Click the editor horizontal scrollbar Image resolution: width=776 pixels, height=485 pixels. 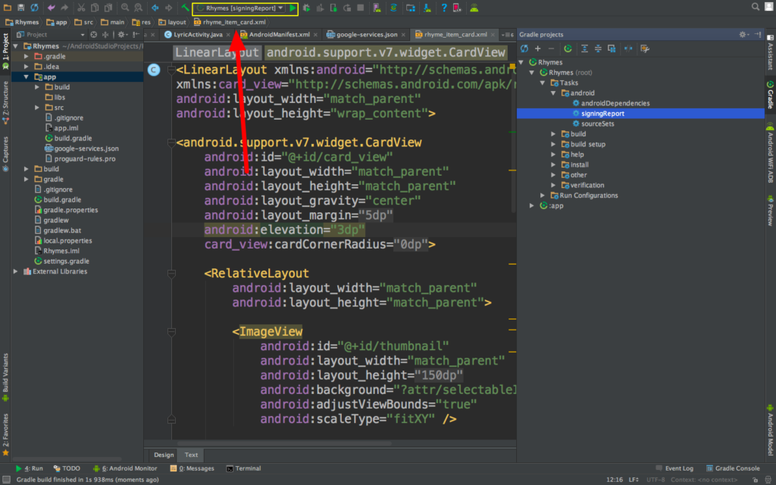284,443
